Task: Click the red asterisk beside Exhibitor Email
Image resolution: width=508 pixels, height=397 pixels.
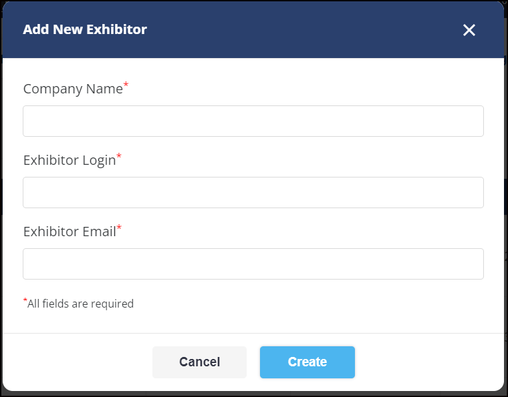Action: coord(119,228)
